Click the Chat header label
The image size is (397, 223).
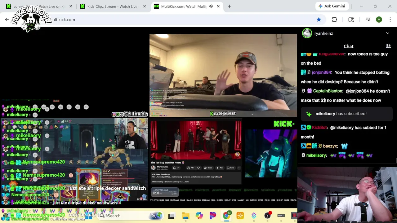[x=349, y=46]
